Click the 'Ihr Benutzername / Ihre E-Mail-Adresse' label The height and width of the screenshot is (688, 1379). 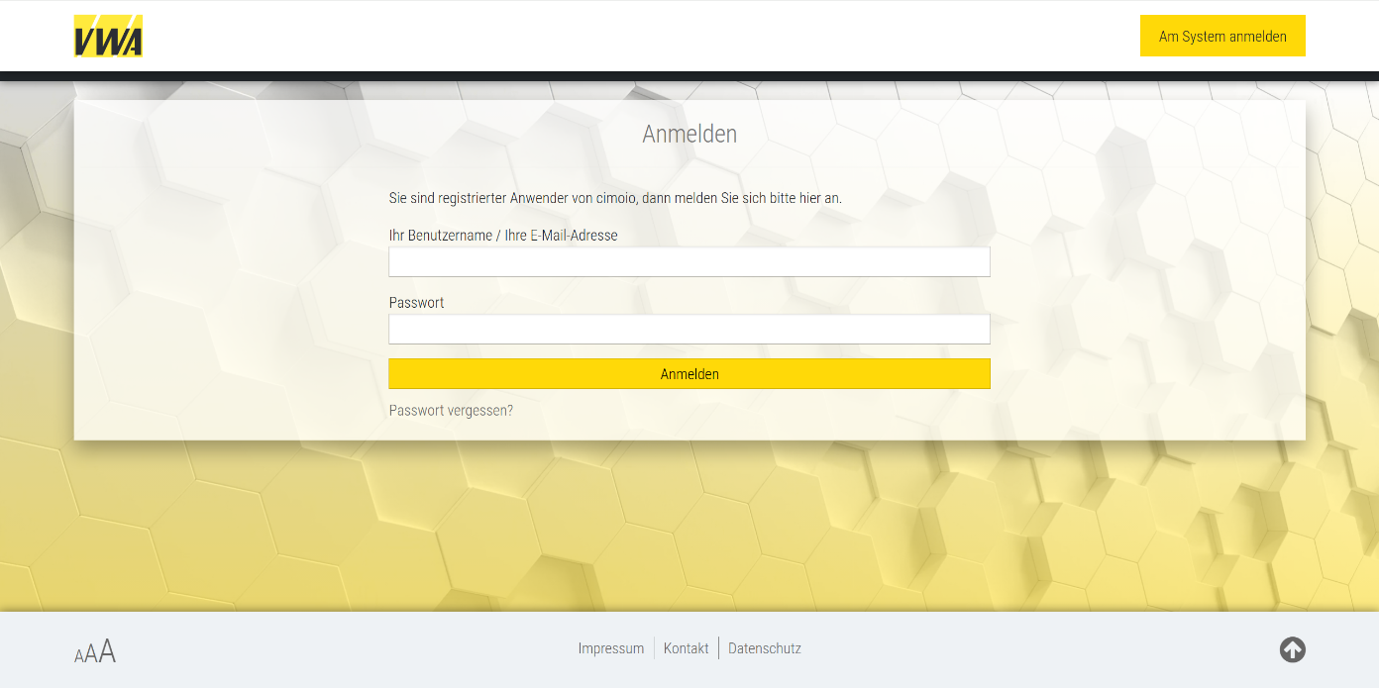502,236
